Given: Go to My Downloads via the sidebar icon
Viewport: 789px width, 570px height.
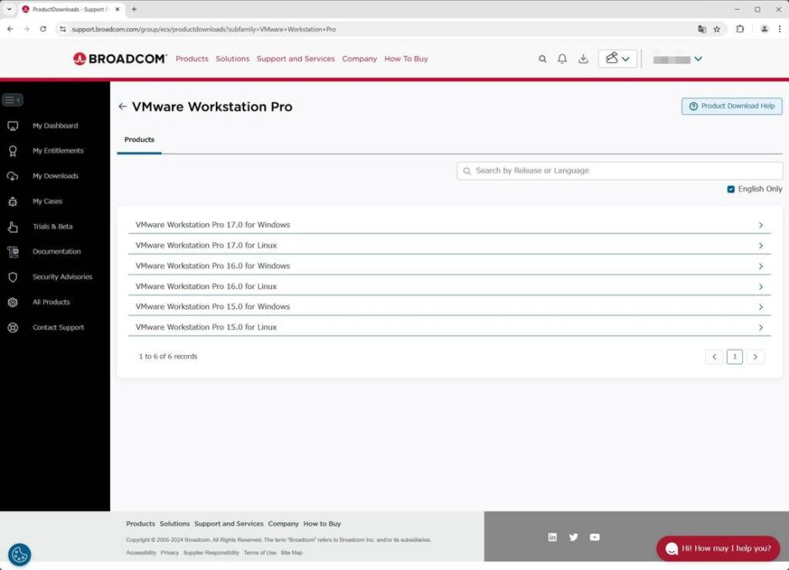Looking at the screenshot, I should point(55,175).
